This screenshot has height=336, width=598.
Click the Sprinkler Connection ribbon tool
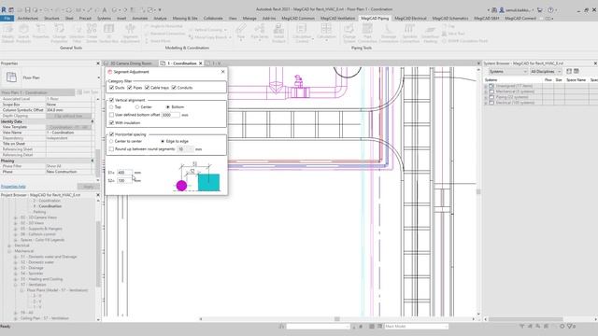point(409,34)
